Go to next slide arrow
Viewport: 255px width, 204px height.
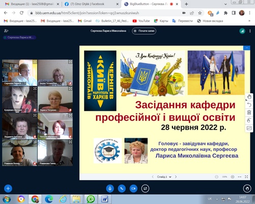coord(176,176)
